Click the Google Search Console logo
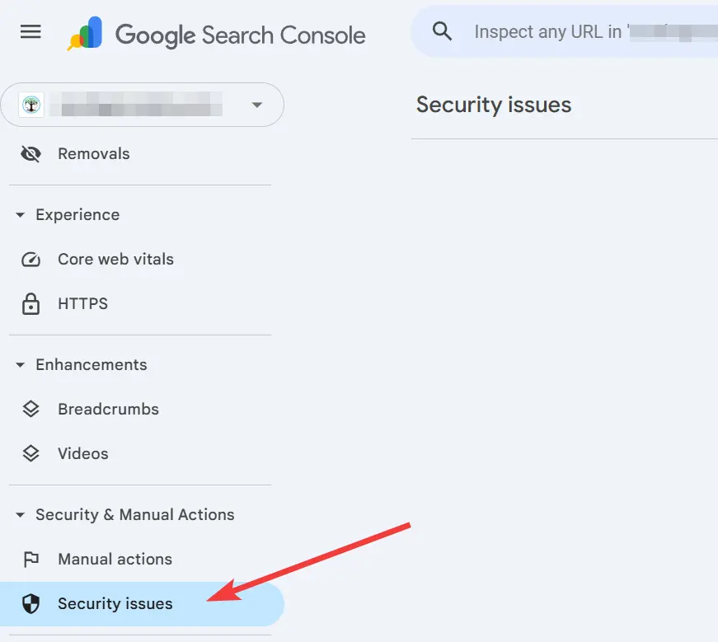The image size is (718, 642). (214, 35)
